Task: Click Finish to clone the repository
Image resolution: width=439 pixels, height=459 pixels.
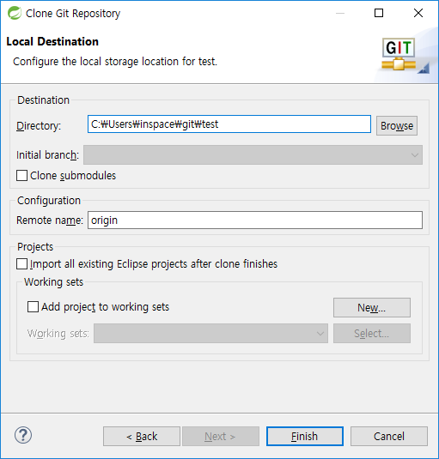Action: pyautogui.click(x=305, y=436)
